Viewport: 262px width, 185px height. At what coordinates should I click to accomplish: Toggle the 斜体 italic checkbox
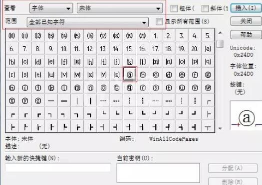(205, 8)
